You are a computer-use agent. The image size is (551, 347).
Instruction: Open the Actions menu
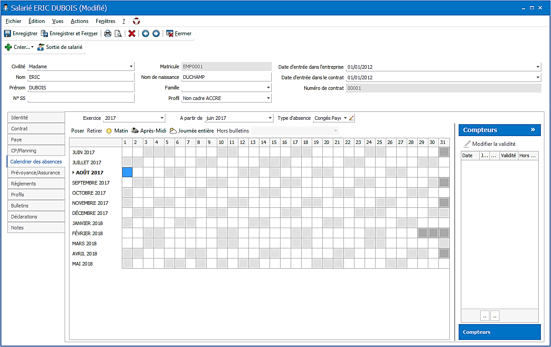click(x=80, y=21)
